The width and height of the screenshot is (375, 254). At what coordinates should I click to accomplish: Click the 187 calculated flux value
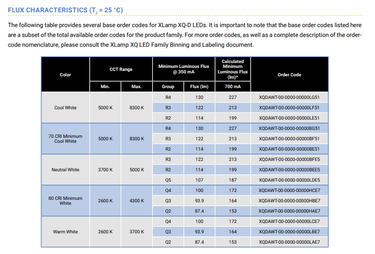click(x=232, y=180)
